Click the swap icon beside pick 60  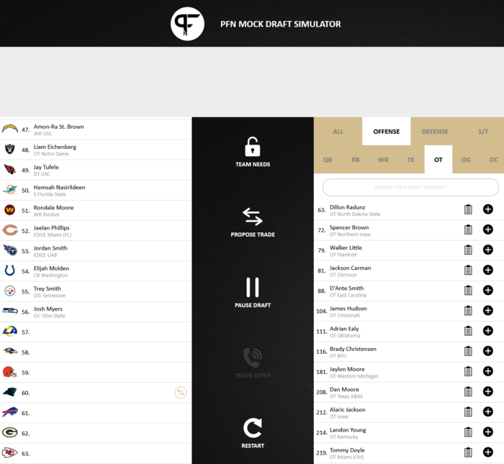pyautogui.click(x=180, y=393)
